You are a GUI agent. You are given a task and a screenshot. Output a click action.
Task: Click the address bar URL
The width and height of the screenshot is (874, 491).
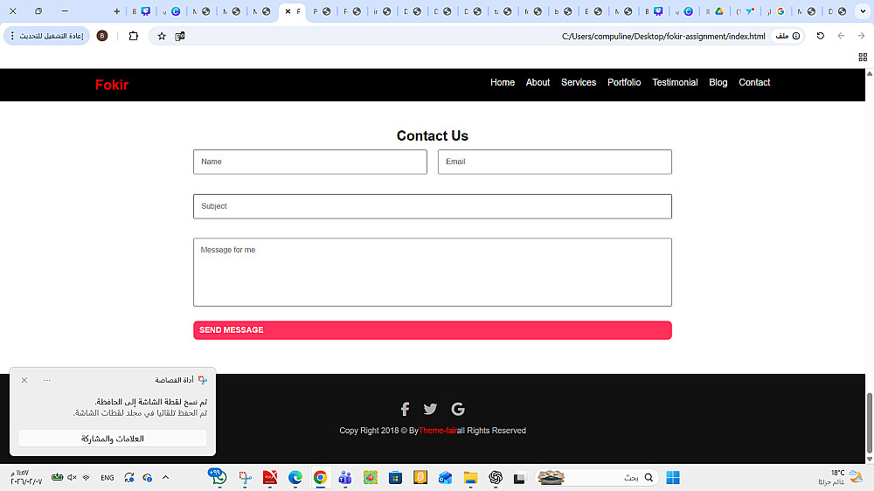(x=663, y=36)
